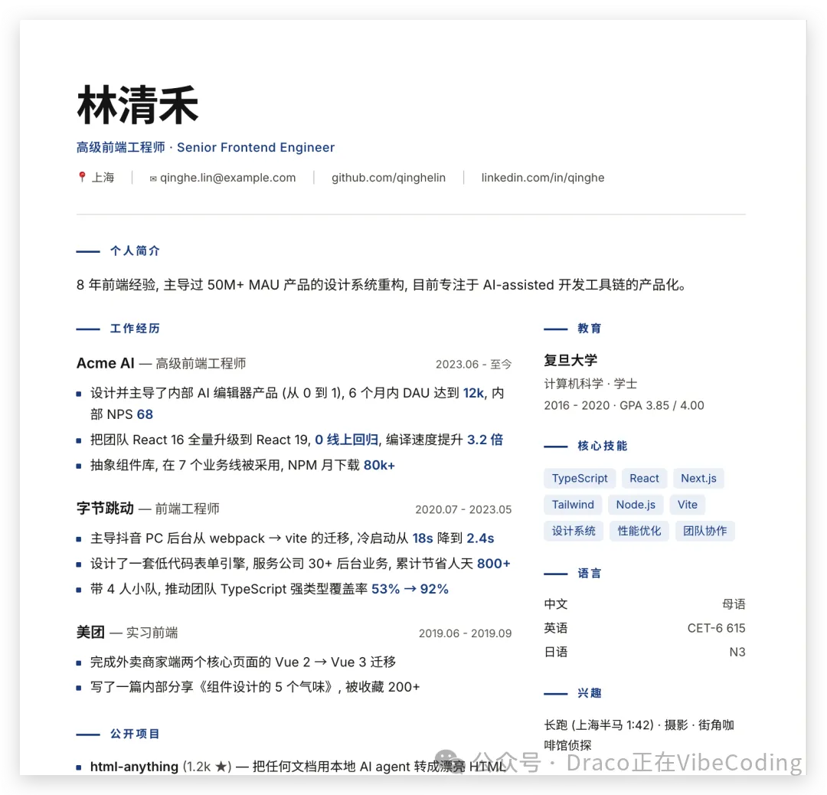The width and height of the screenshot is (827, 795).
Task: Click the 字节跳动 company name
Action: pyautogui.click(x=105, y=509)
